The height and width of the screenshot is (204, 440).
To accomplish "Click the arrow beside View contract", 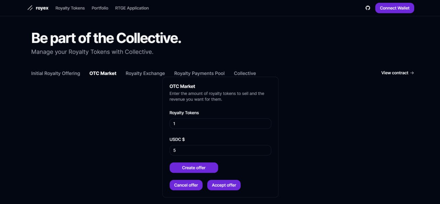I will [x=412, y=73].
